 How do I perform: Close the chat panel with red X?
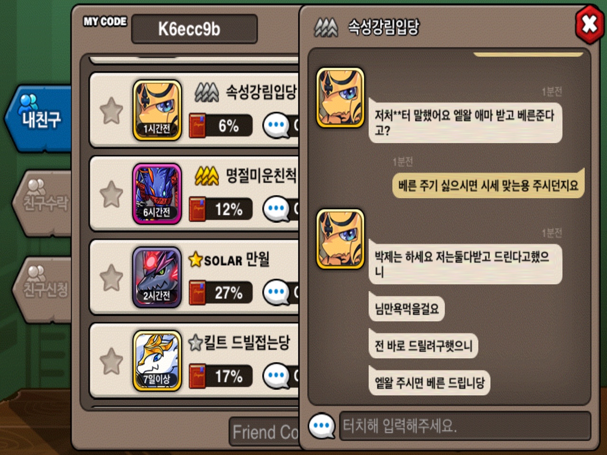pos(589,24)
